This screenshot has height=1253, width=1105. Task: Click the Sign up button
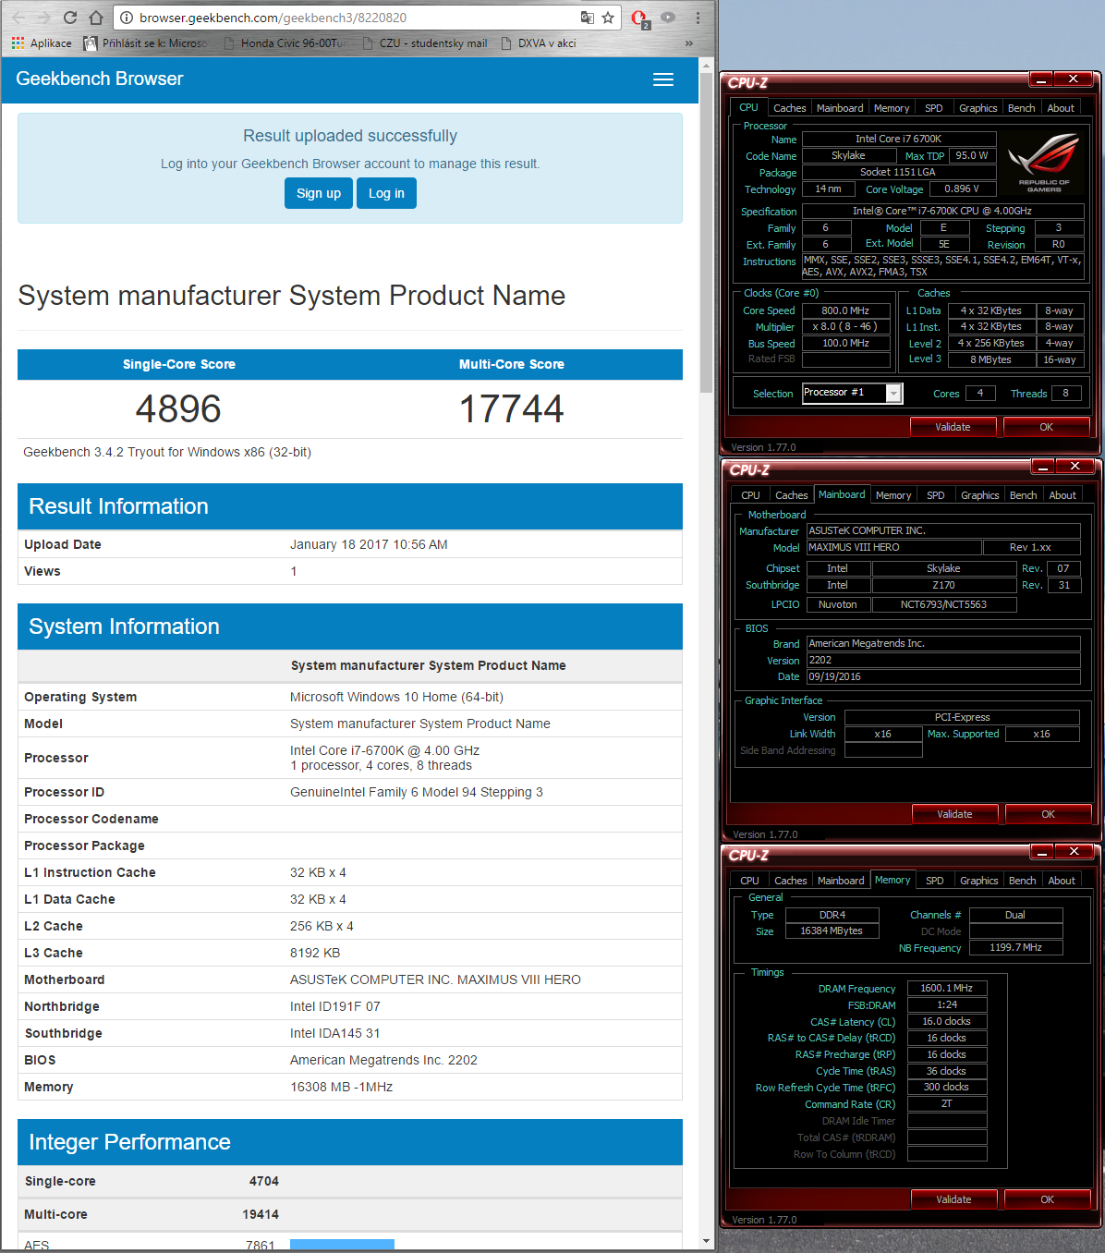(319, 193)
